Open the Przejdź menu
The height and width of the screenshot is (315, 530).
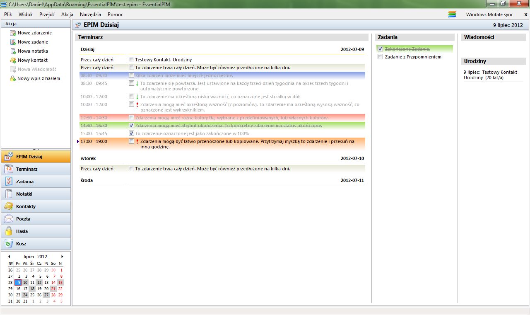pyautogui.click(x=47, y=15)
